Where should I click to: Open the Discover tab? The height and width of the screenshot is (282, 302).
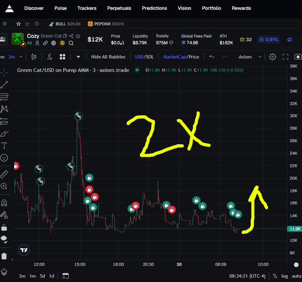click(x=34, y=8)
